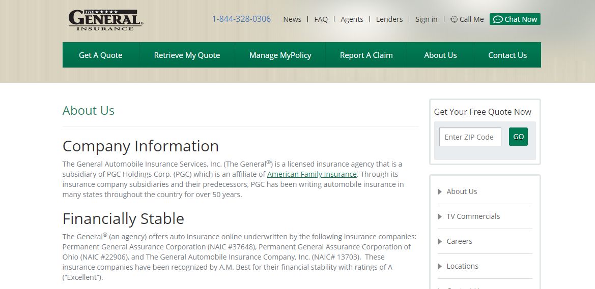This screenshot has width=595, height=289.
Task: Select Manage MyPolicy in navigation bar
Action: point(280,55)
